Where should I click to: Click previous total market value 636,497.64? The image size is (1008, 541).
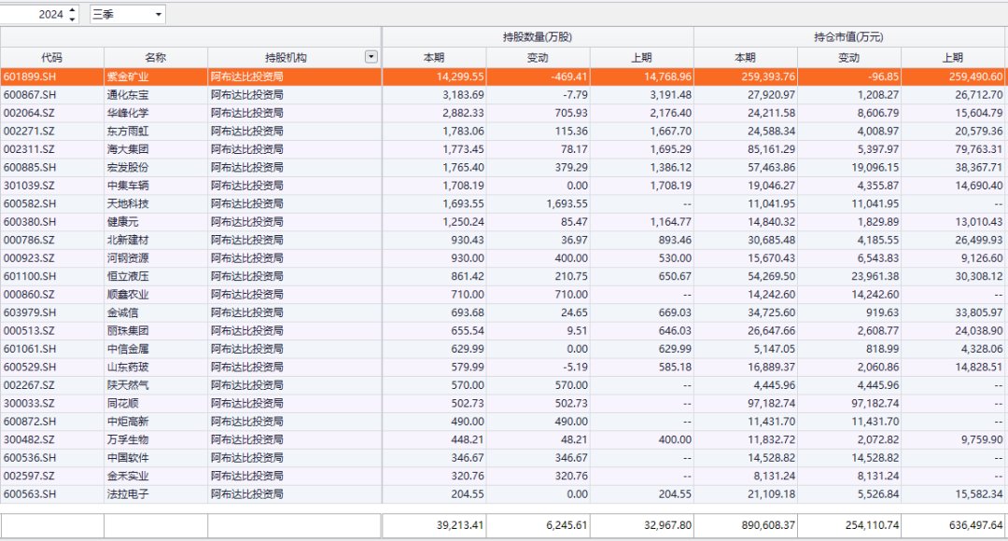976,525
